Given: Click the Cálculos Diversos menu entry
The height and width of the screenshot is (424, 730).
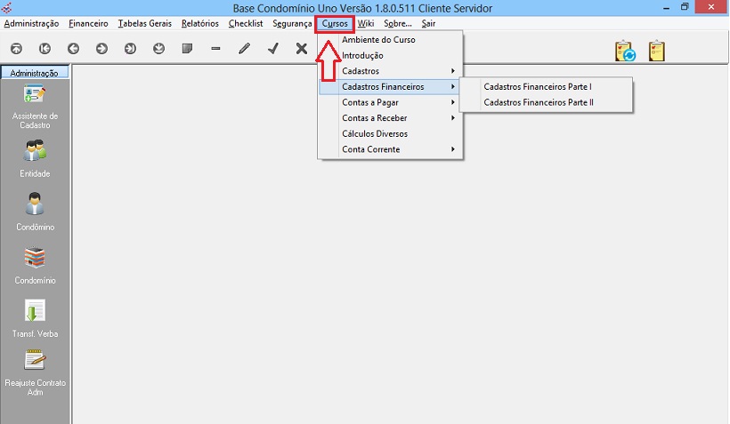Looking at the screenshot, I should click(375, 134).
